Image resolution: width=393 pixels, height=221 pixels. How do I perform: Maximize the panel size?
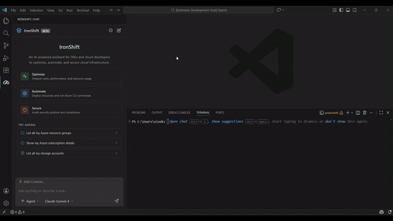coord(381,113)
